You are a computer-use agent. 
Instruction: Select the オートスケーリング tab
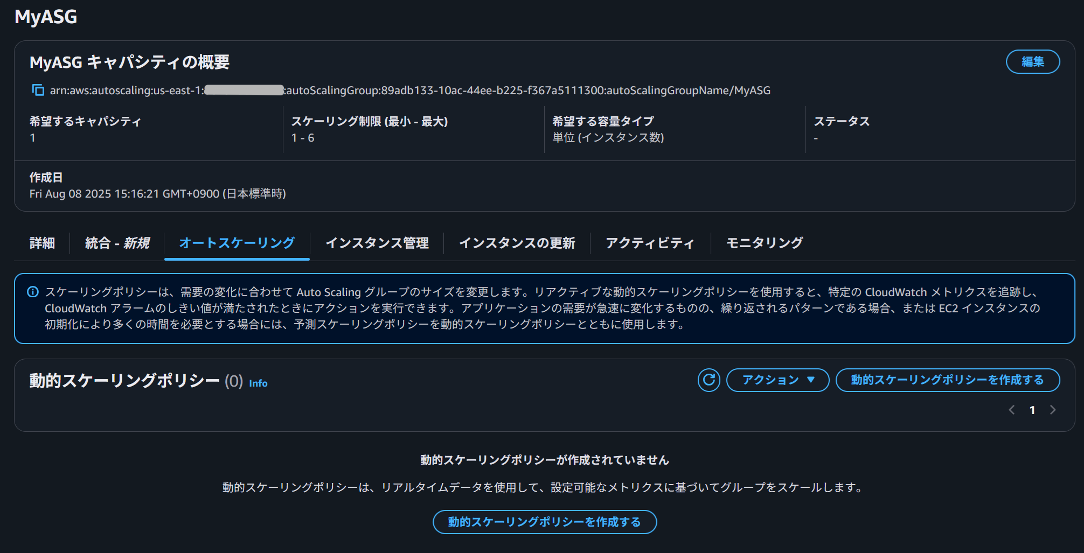[x=237, y=243]
